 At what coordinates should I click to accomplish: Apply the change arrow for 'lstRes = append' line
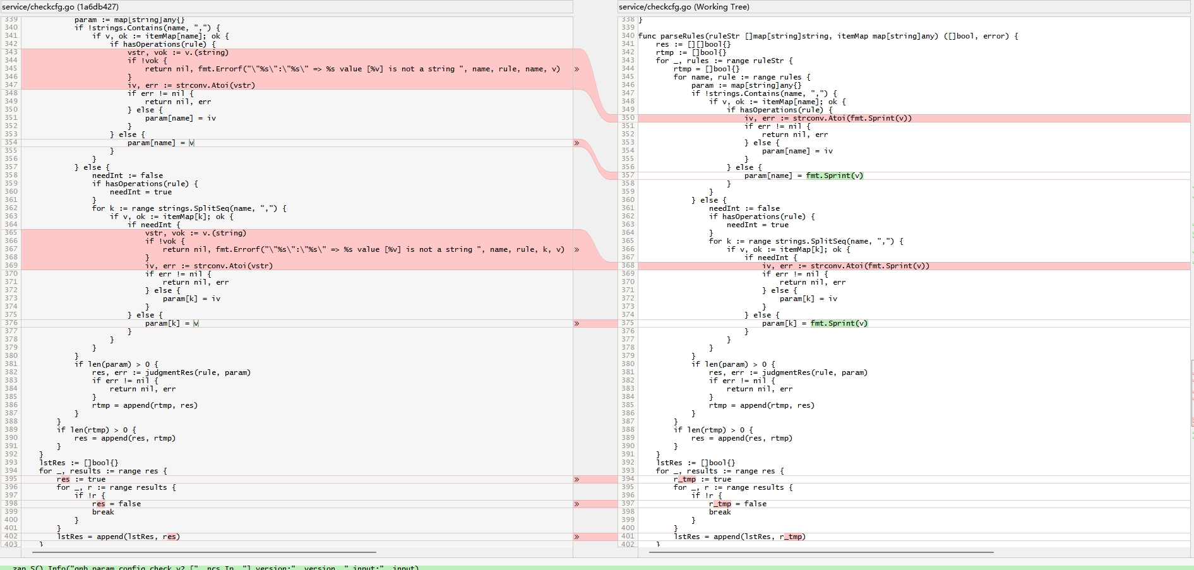(x=576, y=537)
